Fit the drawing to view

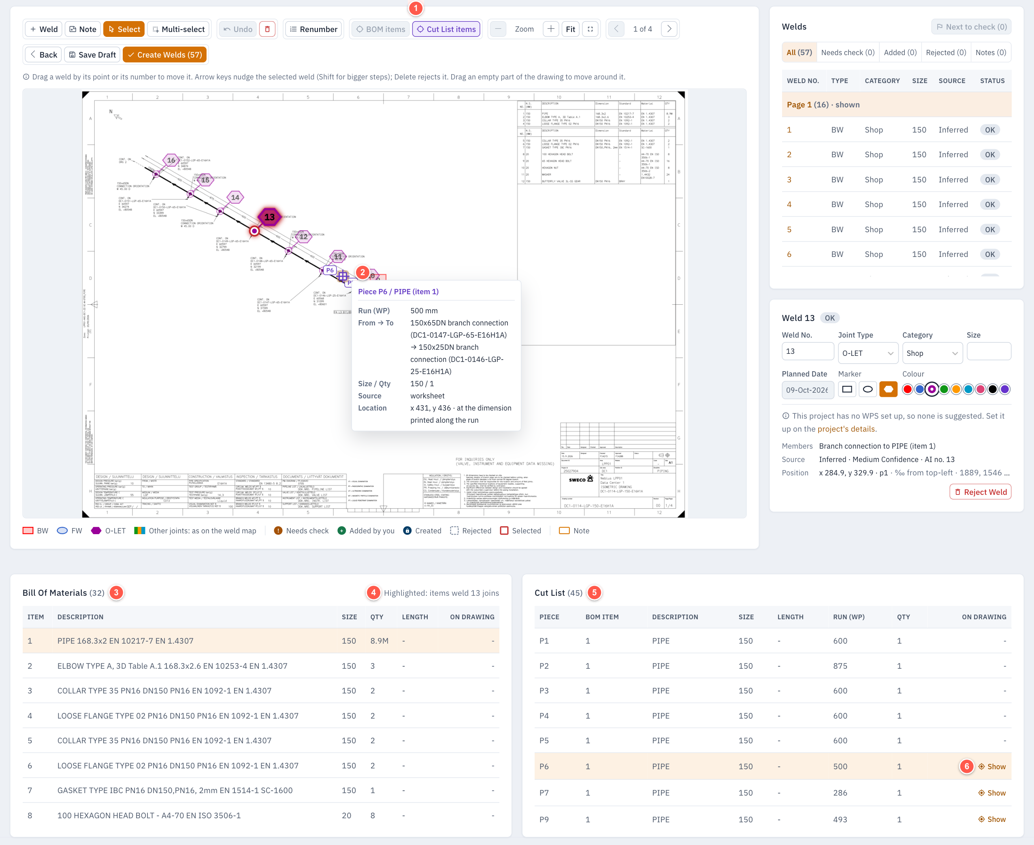pyautogui.click(x=571, y=29)
